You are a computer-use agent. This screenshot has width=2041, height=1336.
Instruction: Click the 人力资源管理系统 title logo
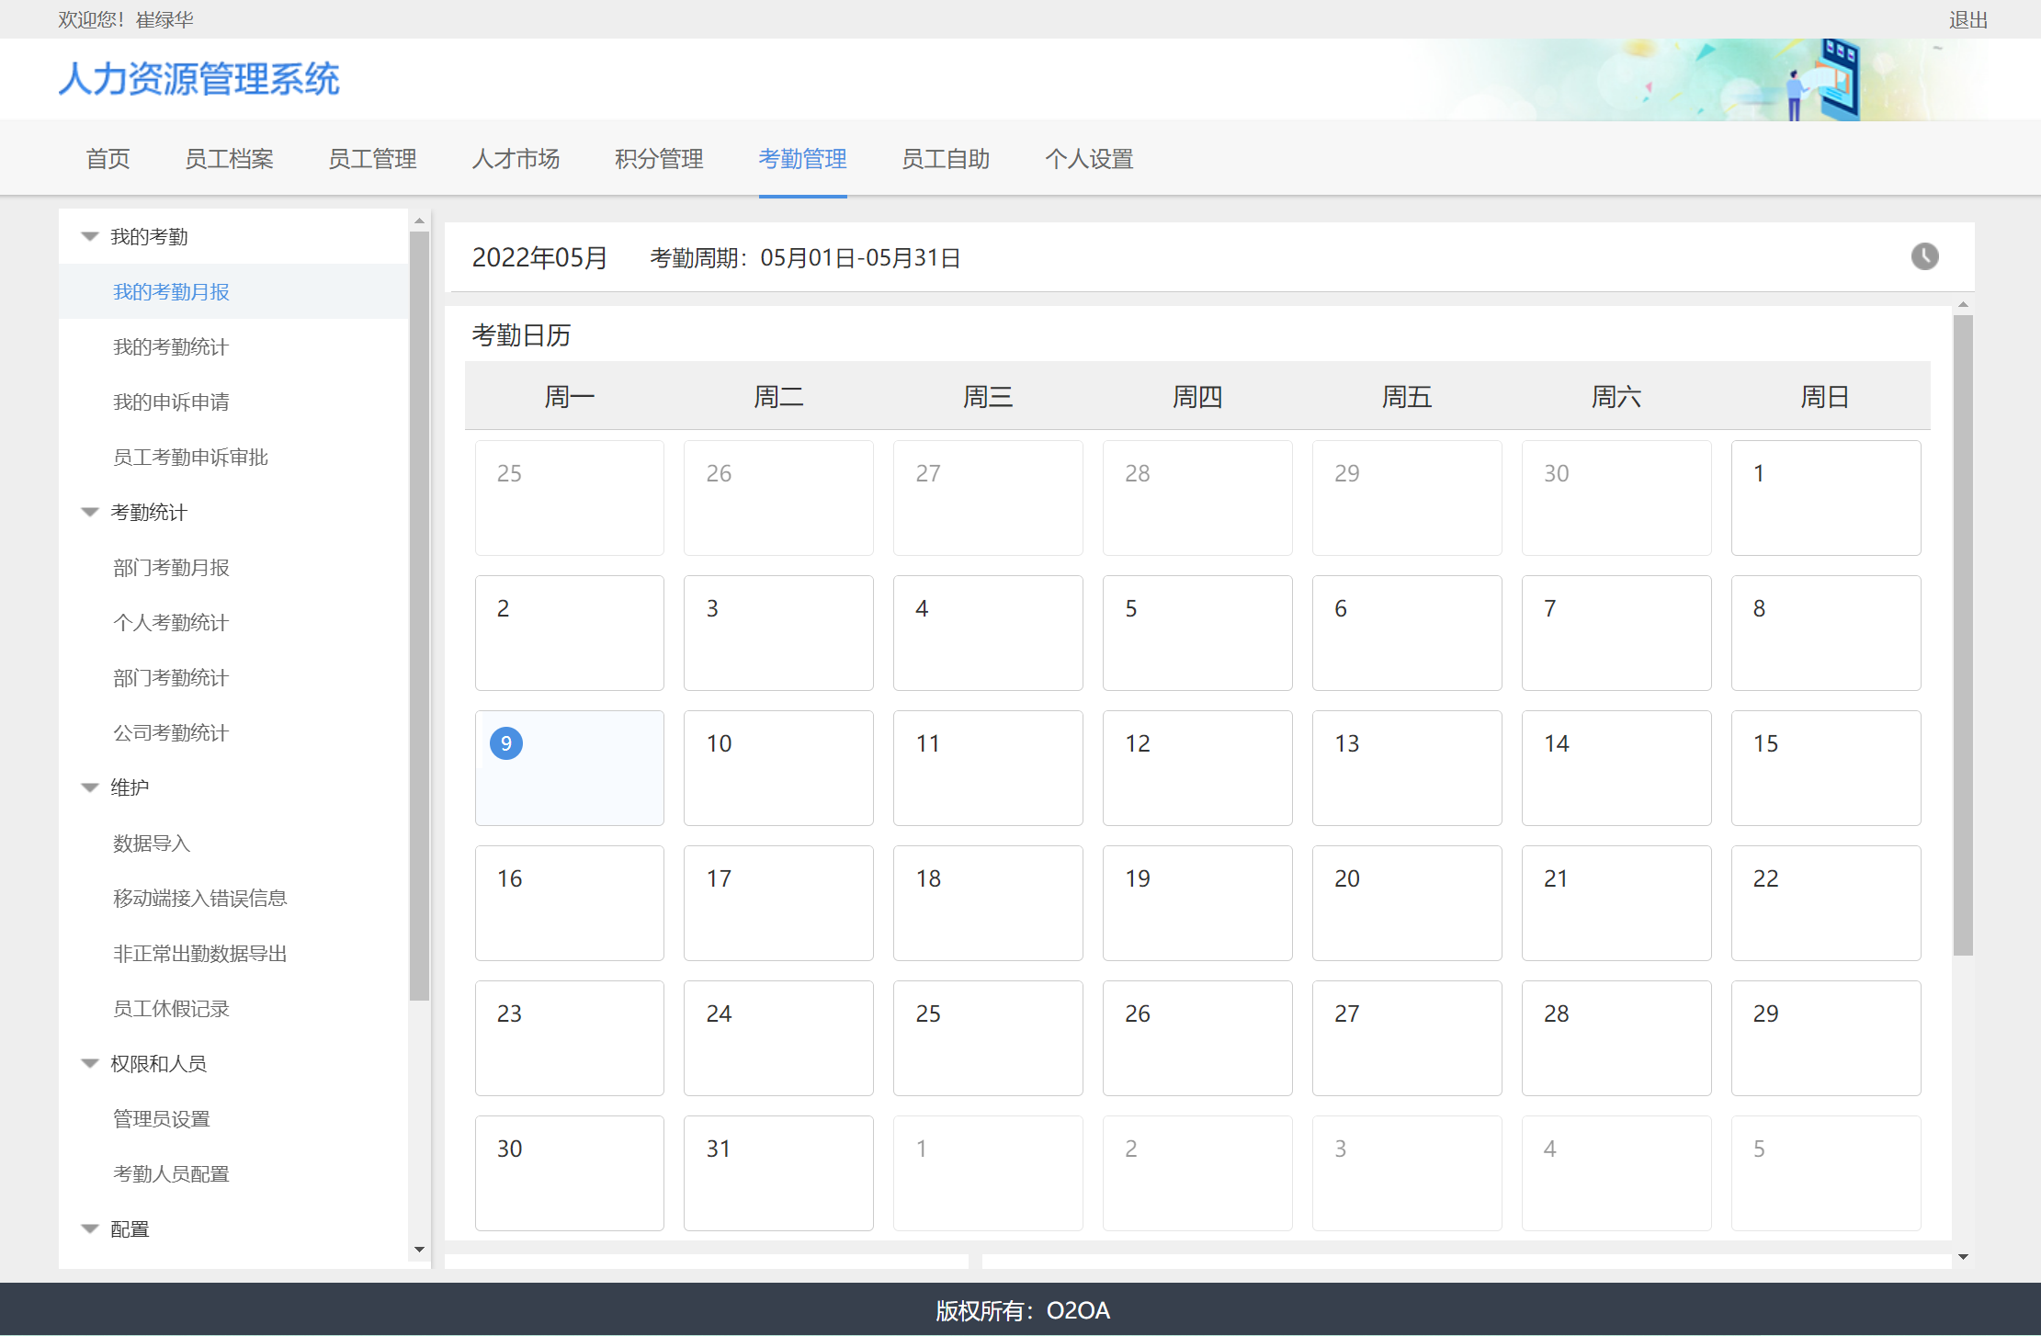coord(199,79)
